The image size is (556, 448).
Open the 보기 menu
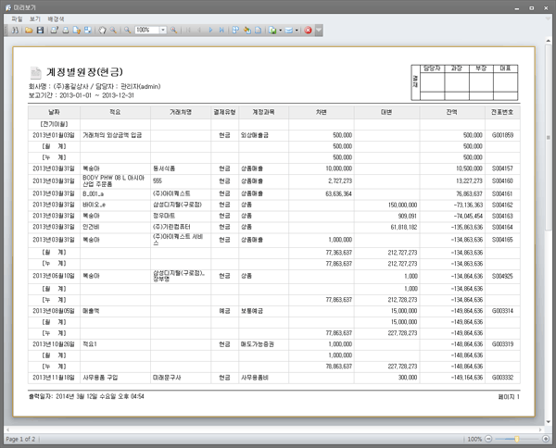click(34, 19)
